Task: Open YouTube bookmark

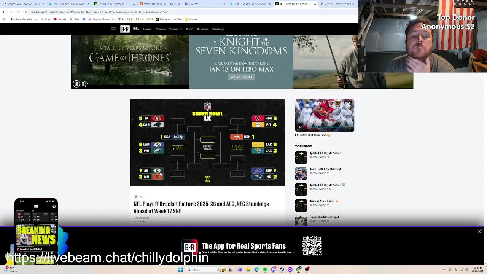Action: [x=60, y=19]
